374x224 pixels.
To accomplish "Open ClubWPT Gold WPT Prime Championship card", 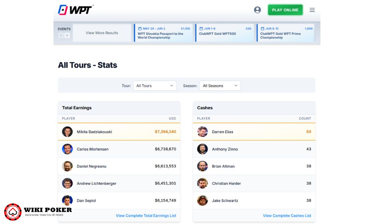I will coord(286,33).
